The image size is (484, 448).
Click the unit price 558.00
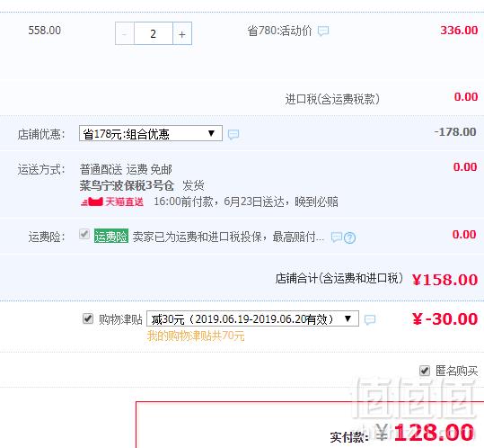click(x=45, y=31)
